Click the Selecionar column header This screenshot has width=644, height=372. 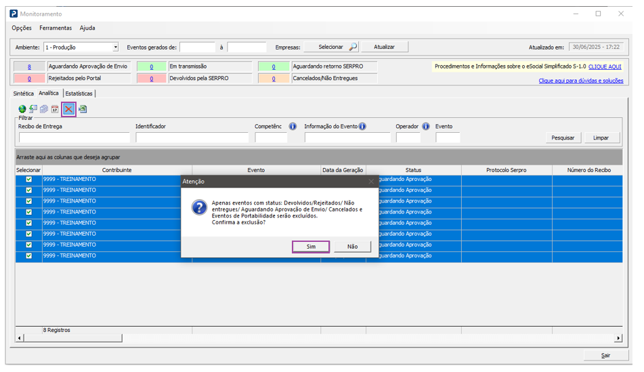28,170
